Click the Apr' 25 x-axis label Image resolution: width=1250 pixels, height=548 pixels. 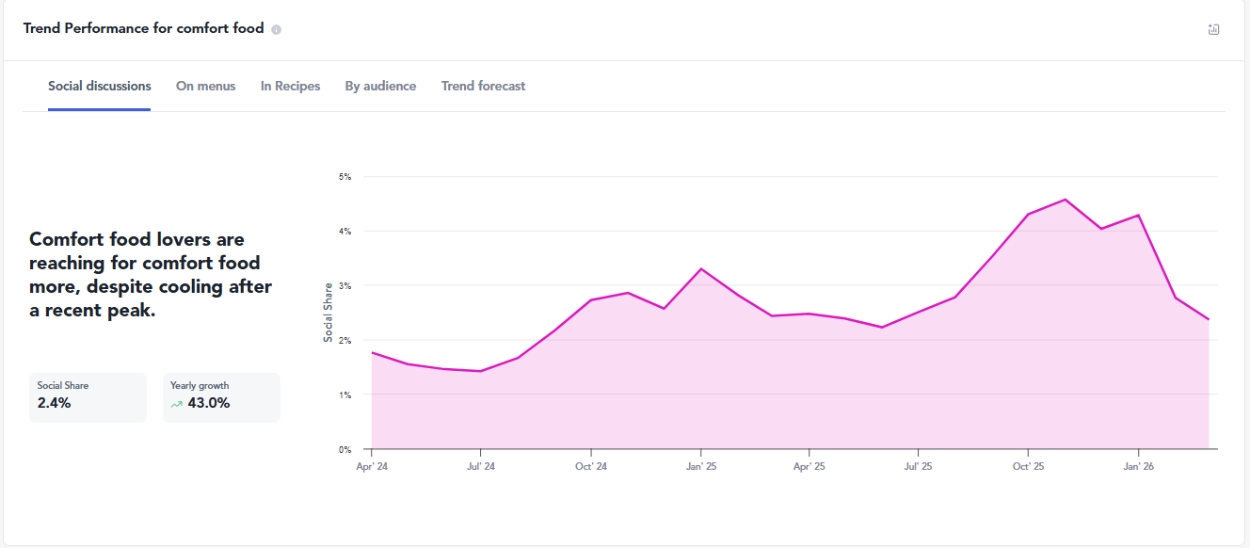[x=809, y=466]
